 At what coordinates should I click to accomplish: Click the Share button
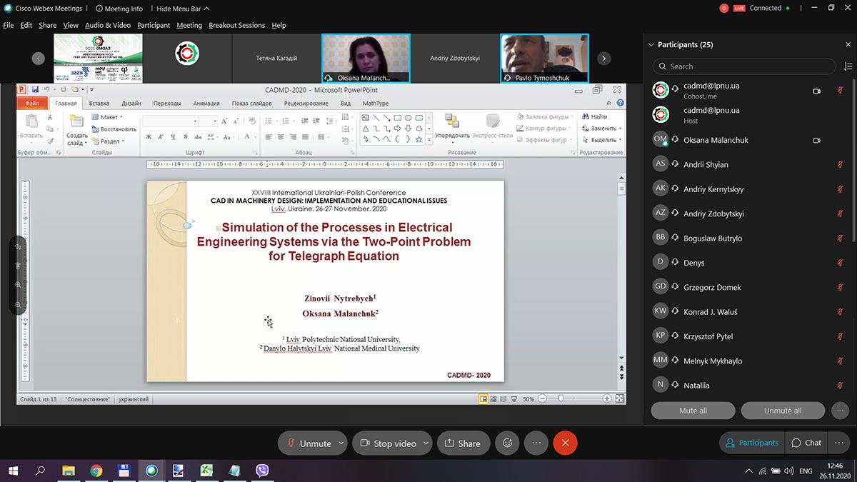[x=463, y=443]
